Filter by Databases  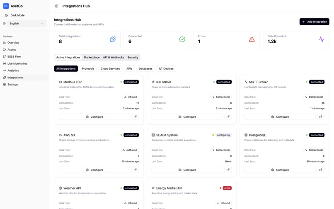tap(145, 69)
